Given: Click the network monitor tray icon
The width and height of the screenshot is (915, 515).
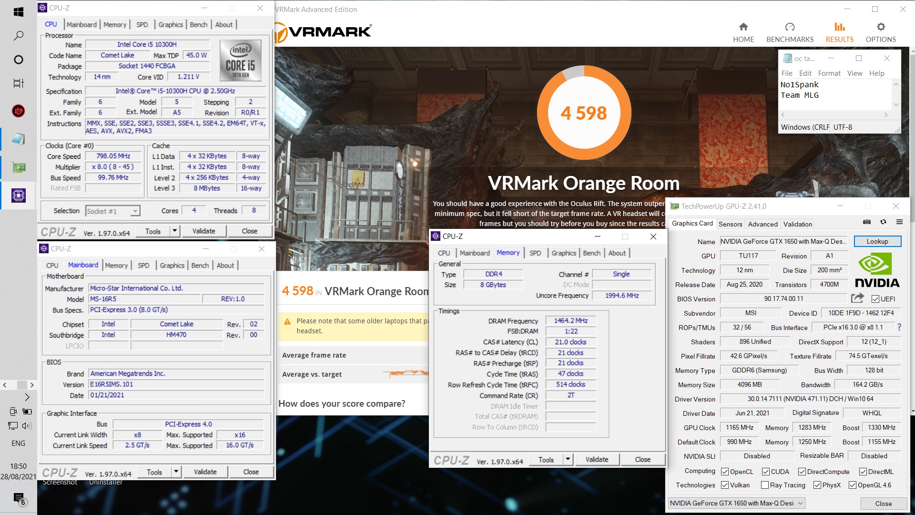Looking at the screenshot, I should [x=13, y=426].
